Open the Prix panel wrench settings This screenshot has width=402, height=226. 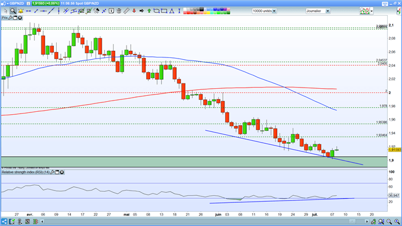(x=11, y=18)
